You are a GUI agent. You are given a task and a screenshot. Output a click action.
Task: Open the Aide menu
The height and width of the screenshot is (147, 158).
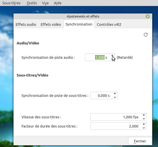point(58,3)
